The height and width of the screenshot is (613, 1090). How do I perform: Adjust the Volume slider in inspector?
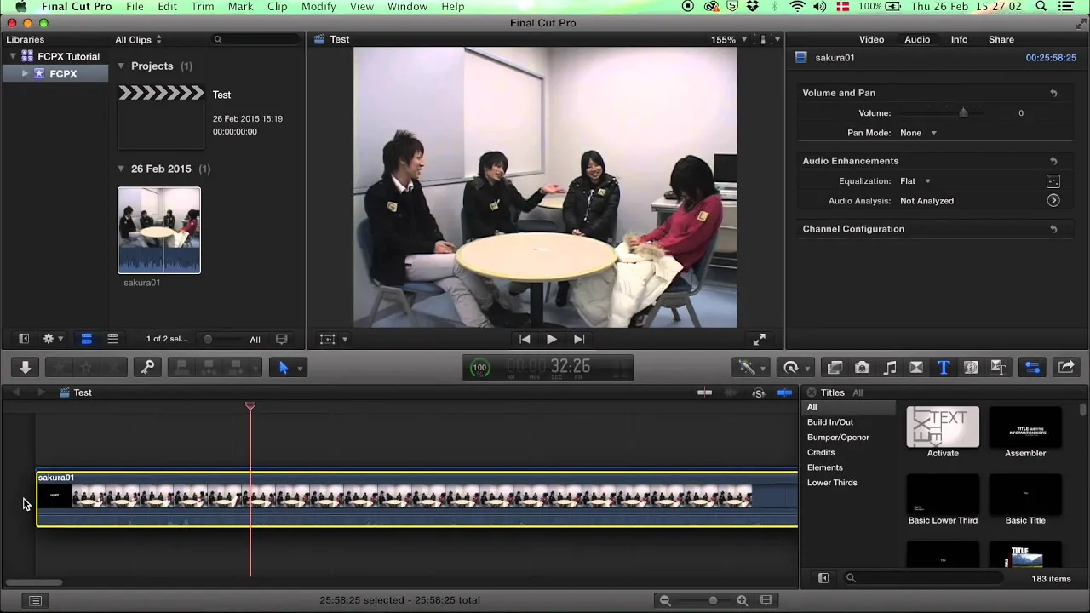(963, 112)
